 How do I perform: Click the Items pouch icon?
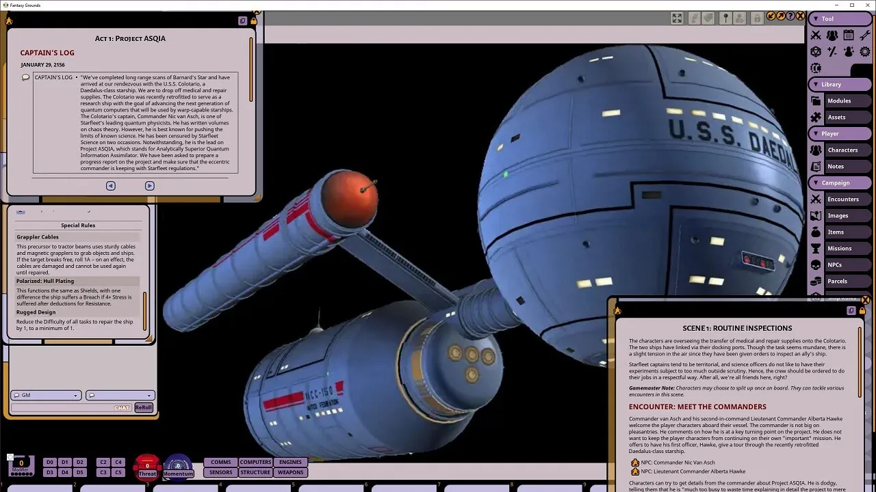816,232
